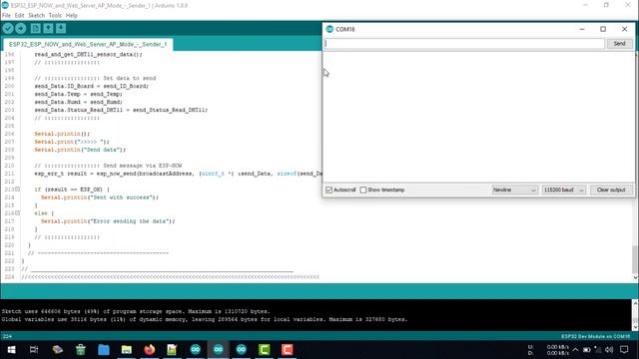This screenshot has width=639, height=359.
Task: Click code line 'if (result == ESP_OK) {'
Action: pos(72,189)
